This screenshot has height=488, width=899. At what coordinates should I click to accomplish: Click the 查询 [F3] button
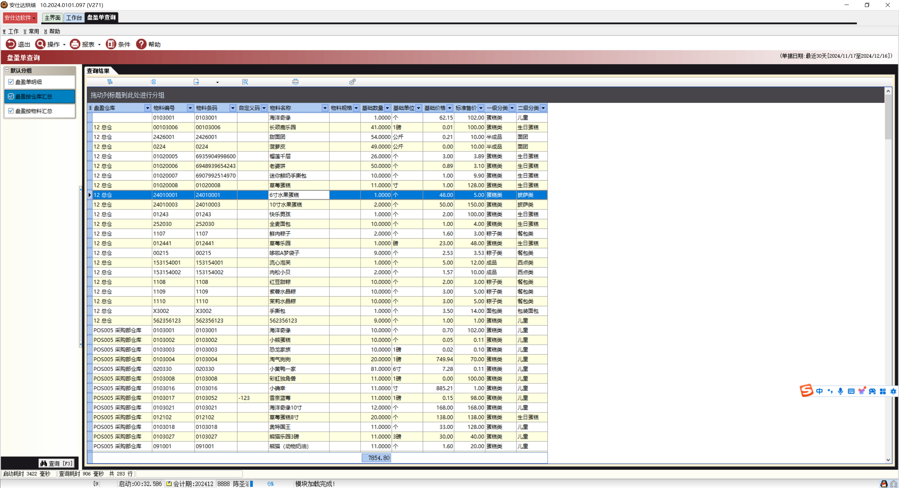57,463
